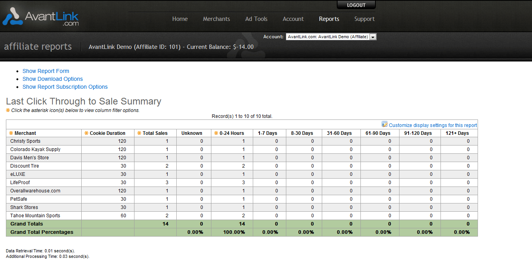Click the 31-60 Days column header
532x263 pixels.
click(339, 133)
